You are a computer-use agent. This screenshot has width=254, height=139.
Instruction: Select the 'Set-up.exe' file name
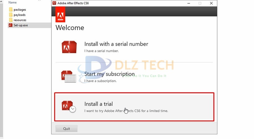(x=20, y=25)
